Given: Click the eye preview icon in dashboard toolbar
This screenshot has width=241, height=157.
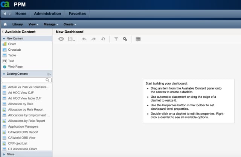Looking at the screenshot, I should (61, 39).
